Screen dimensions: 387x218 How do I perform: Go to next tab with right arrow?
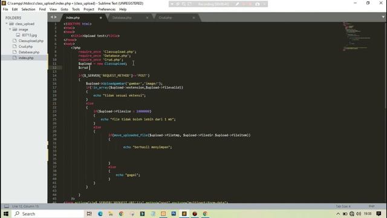point(56,17)
